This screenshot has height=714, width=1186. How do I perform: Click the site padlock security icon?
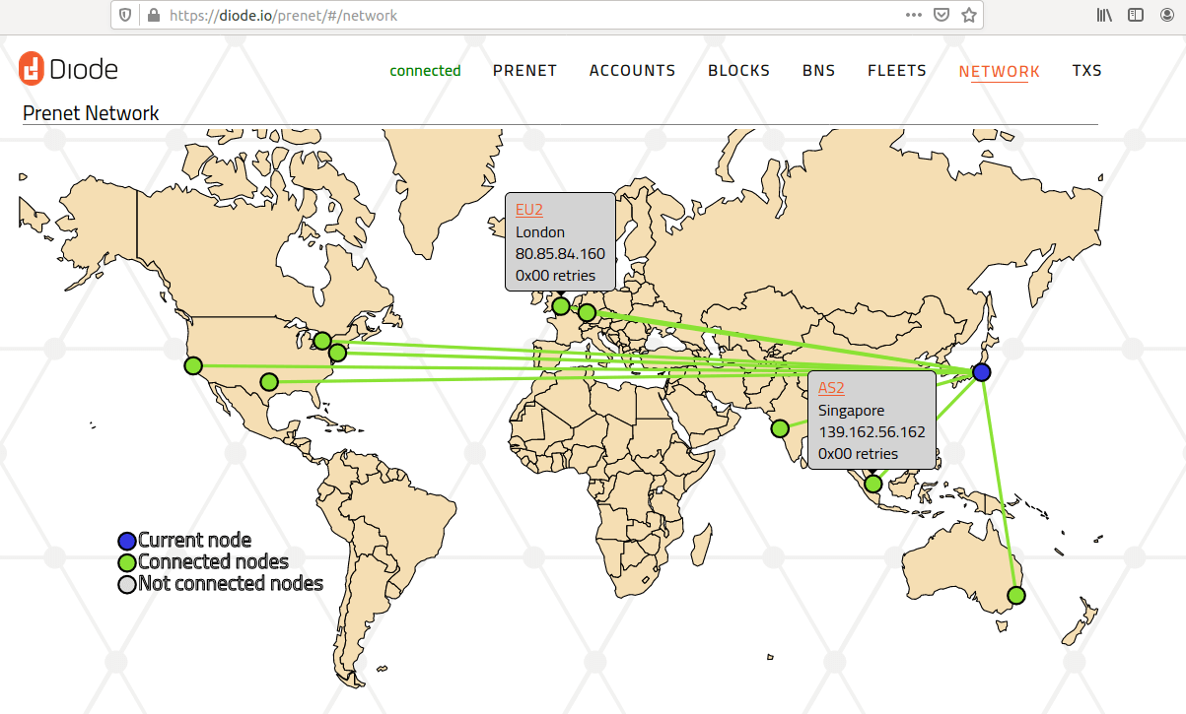[152, 16]
